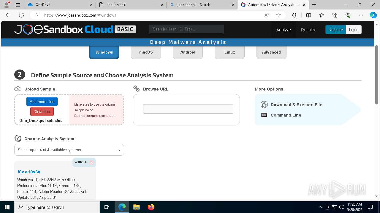Select the macOS platform tab
The width and height of the screenshot is (380, 213).
tap(146, 52)
